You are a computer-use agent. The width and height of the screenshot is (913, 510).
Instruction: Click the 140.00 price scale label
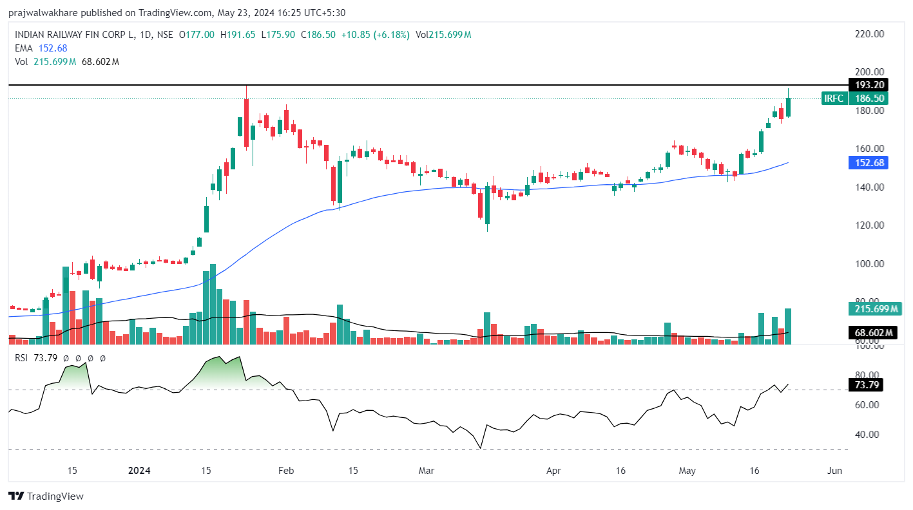[x=869, y=187]
